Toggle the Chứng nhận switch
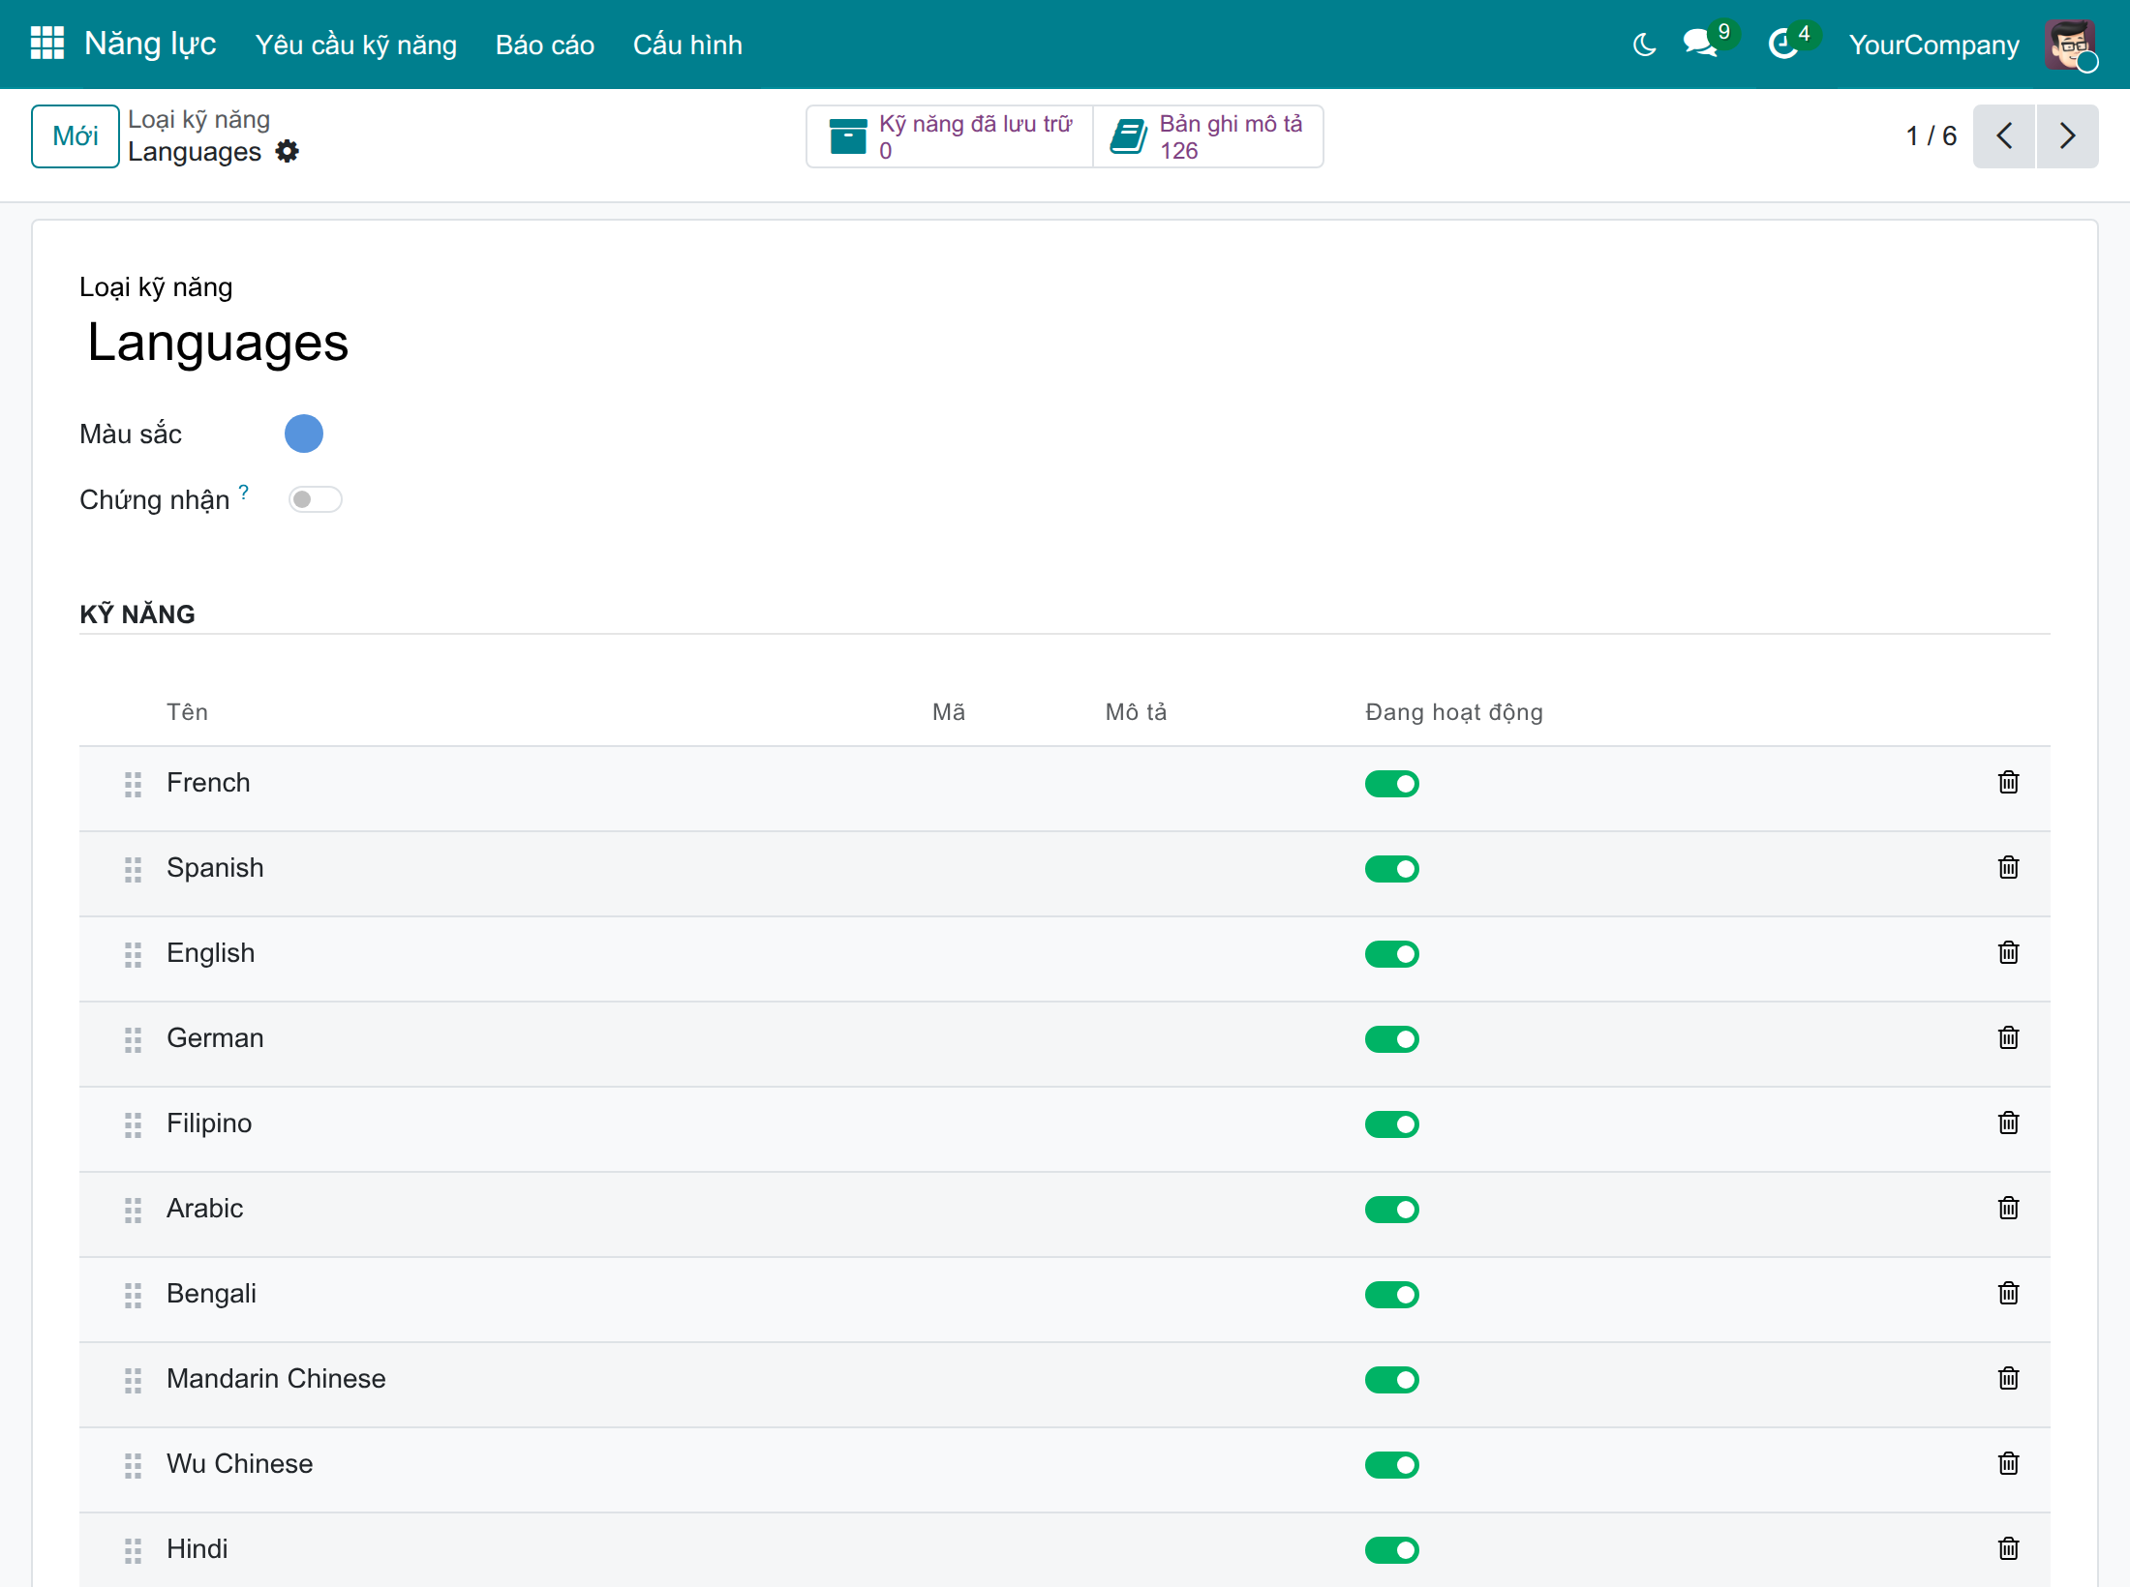Viewport: 2130px width, 1587px height. [315, 499]
